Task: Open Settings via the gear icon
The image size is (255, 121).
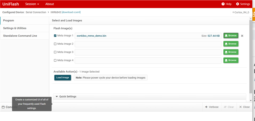Action: 237,4
